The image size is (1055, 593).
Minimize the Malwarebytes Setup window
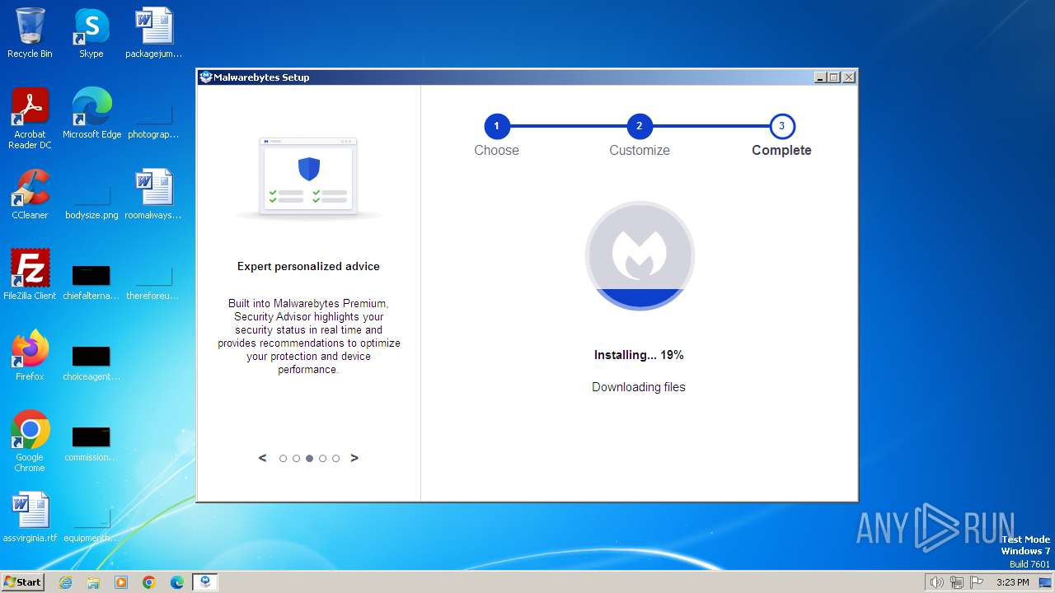(x=820, y=77)
